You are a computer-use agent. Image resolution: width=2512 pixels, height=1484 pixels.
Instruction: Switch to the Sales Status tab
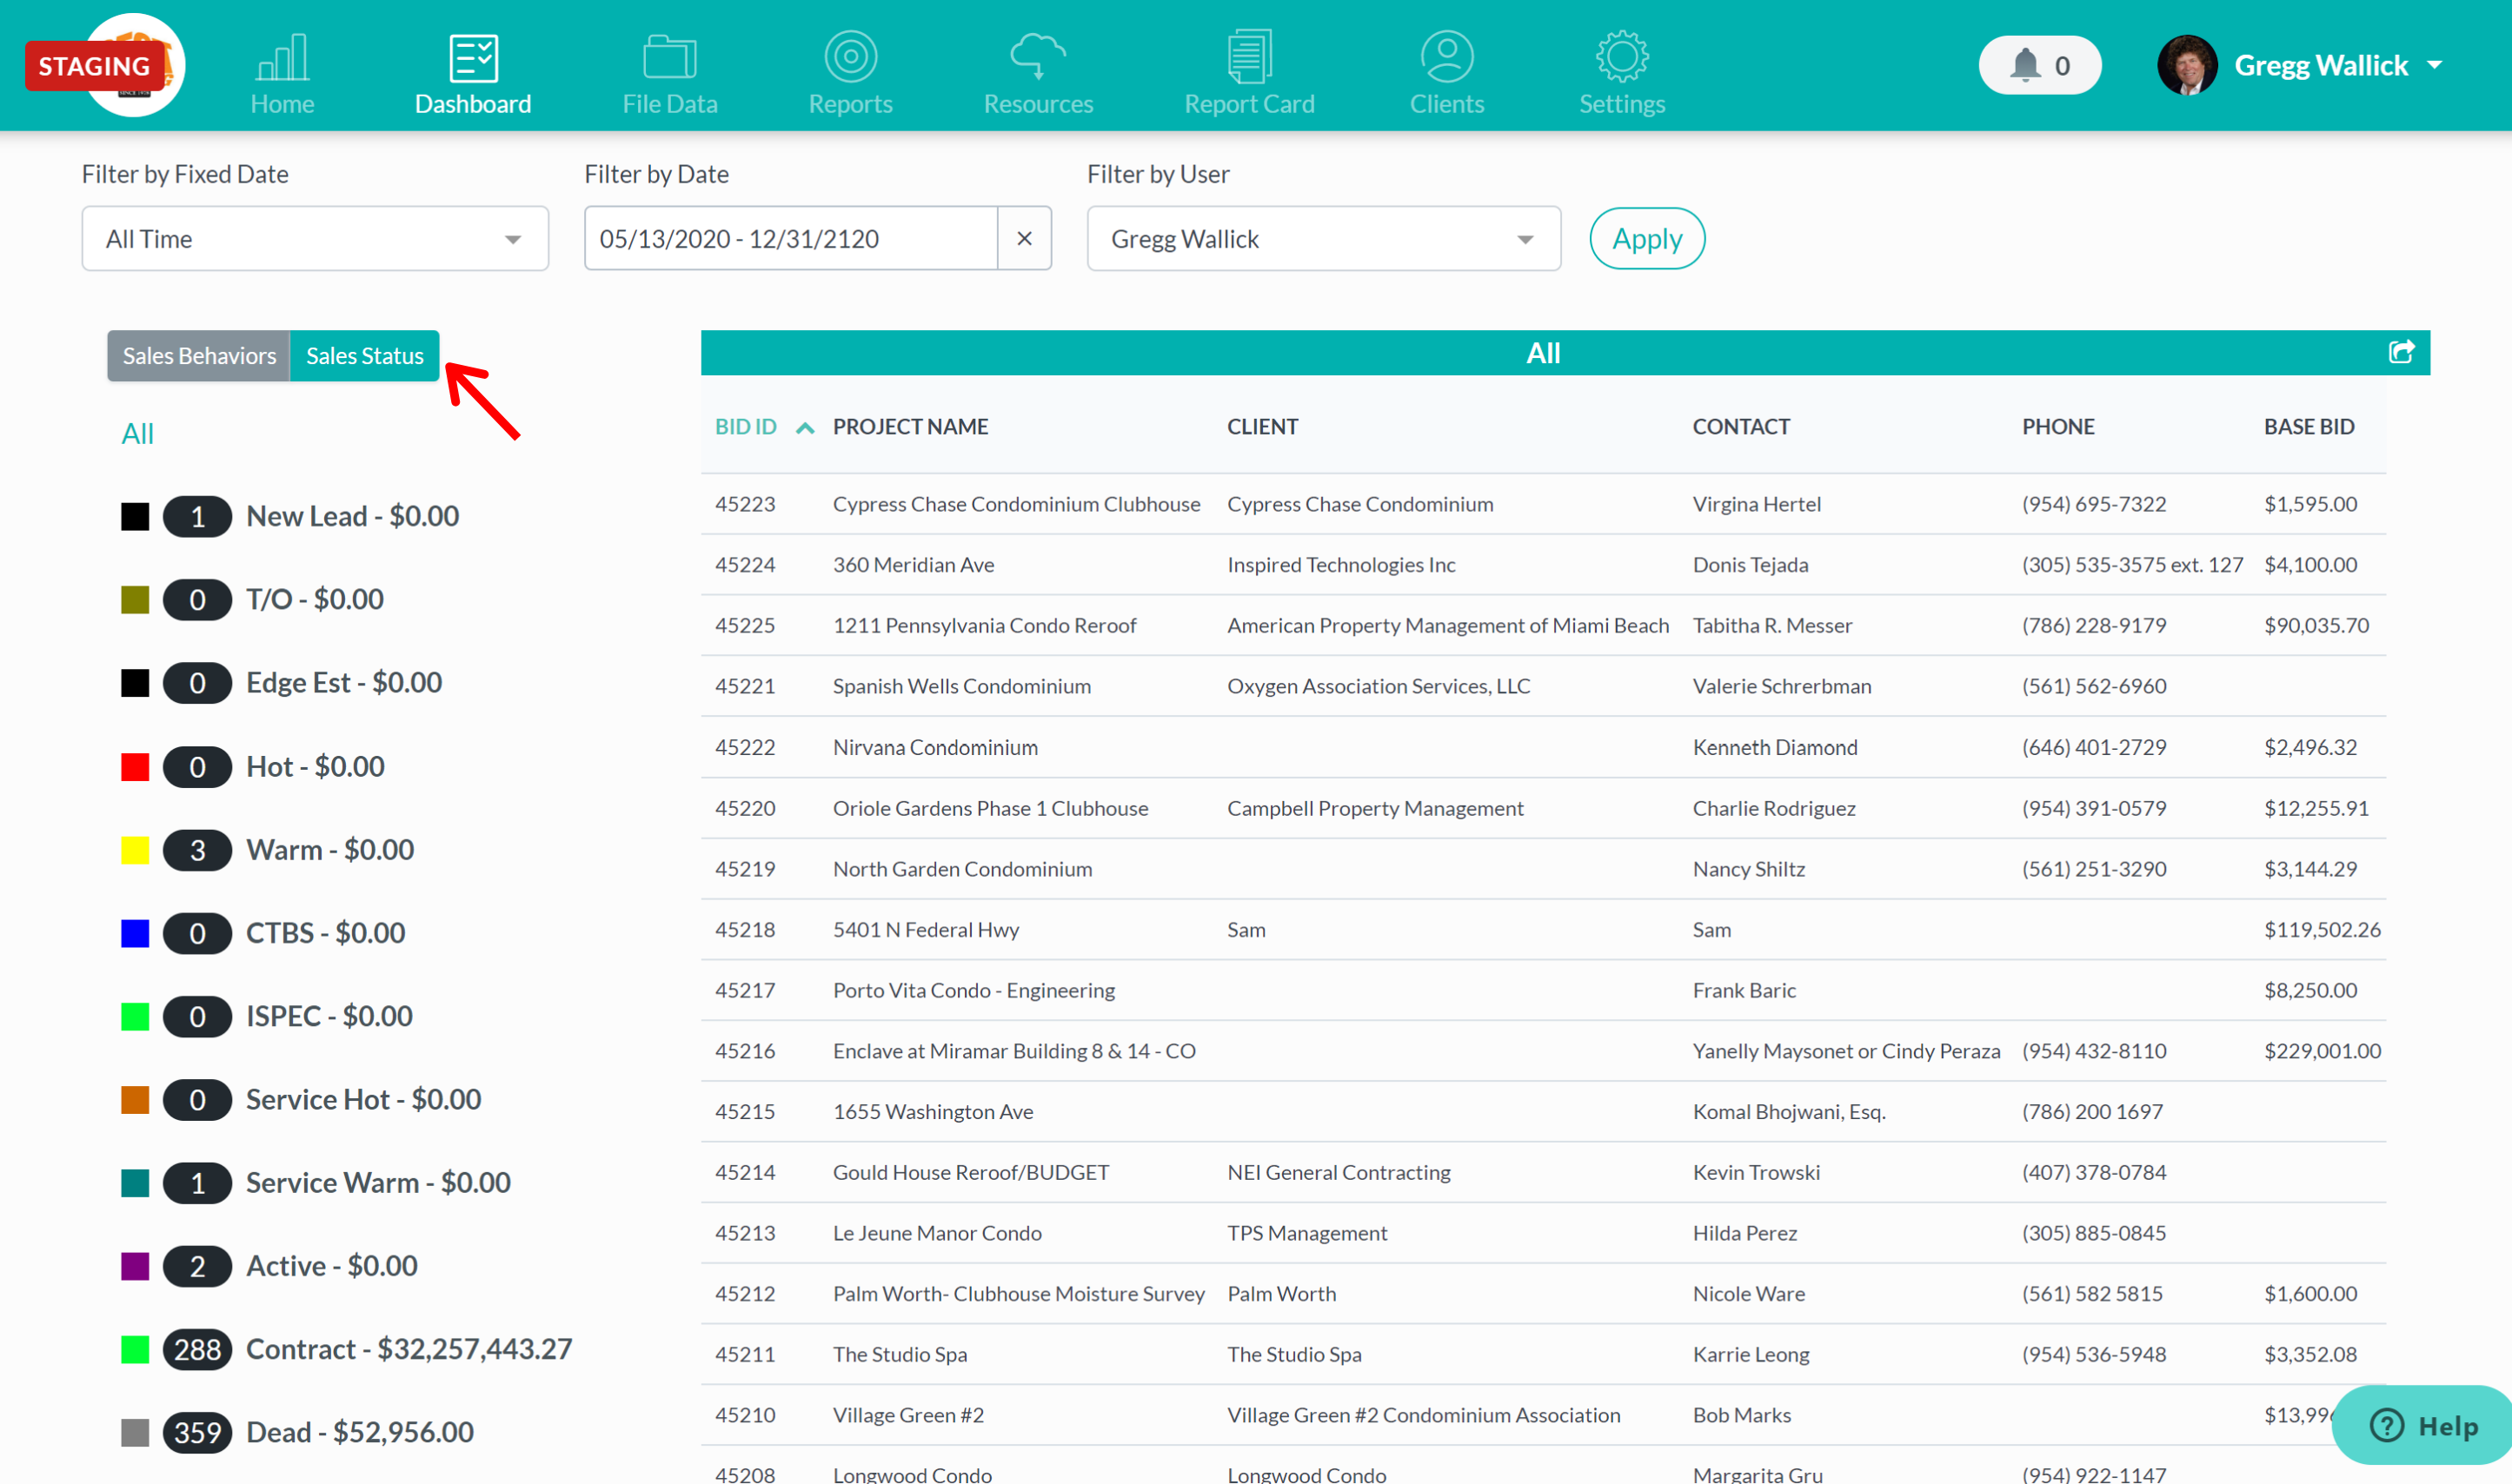pyautogui.click(x=364, y=355)
